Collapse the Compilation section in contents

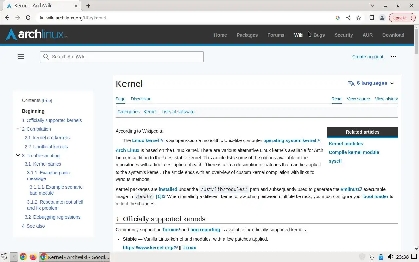tap(18, 129)
